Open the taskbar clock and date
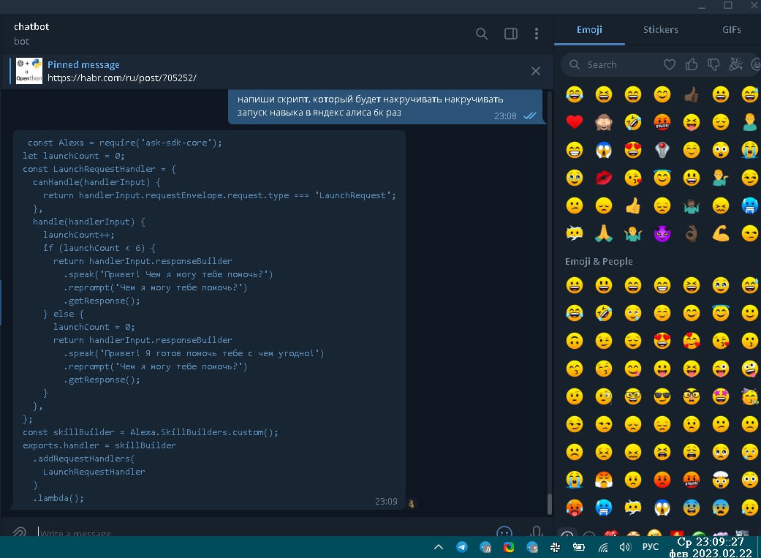The width and height of the screenshot is (761, 558). (711, 547)
